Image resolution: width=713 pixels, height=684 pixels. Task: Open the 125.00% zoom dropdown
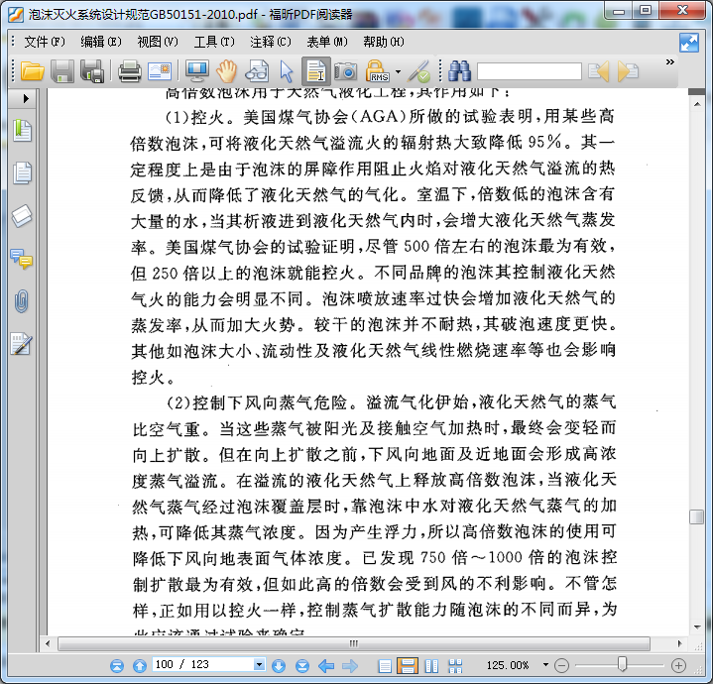click(x=545, y=665)
